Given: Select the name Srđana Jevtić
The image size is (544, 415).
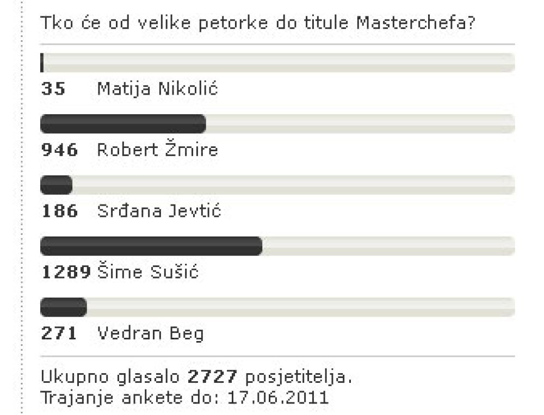Looking at the screenshot, I should point(159,211).
